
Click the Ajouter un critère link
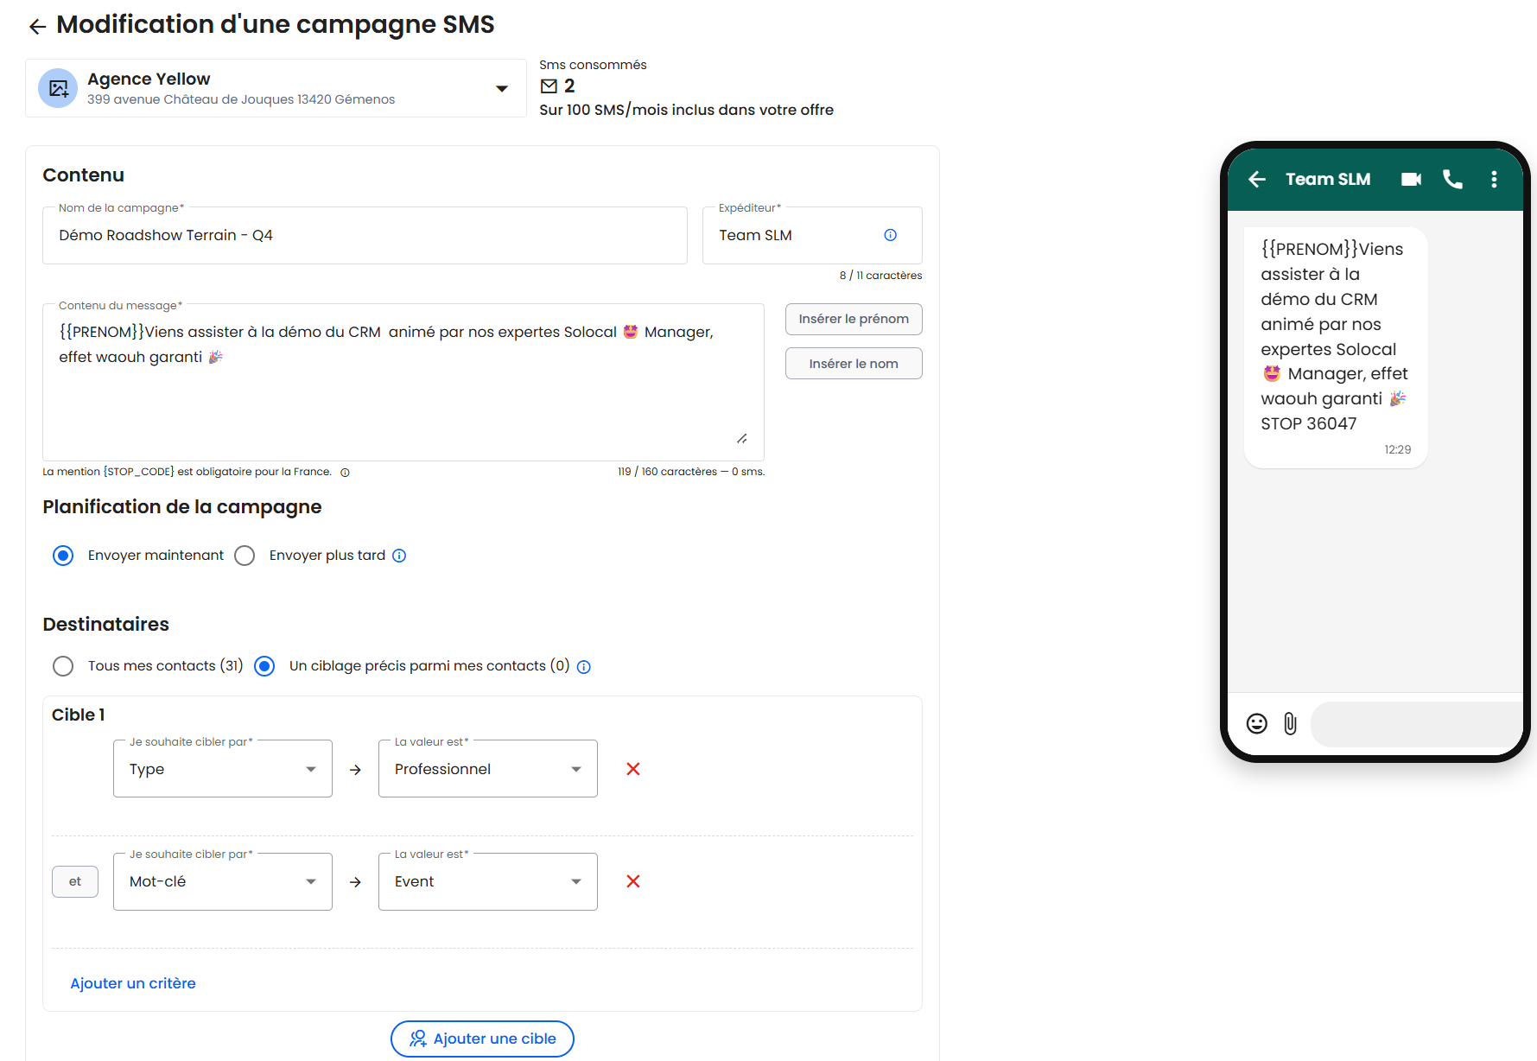(x=133, y=983)
